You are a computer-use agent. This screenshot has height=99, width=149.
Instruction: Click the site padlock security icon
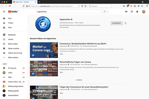(x=27, y=6)
